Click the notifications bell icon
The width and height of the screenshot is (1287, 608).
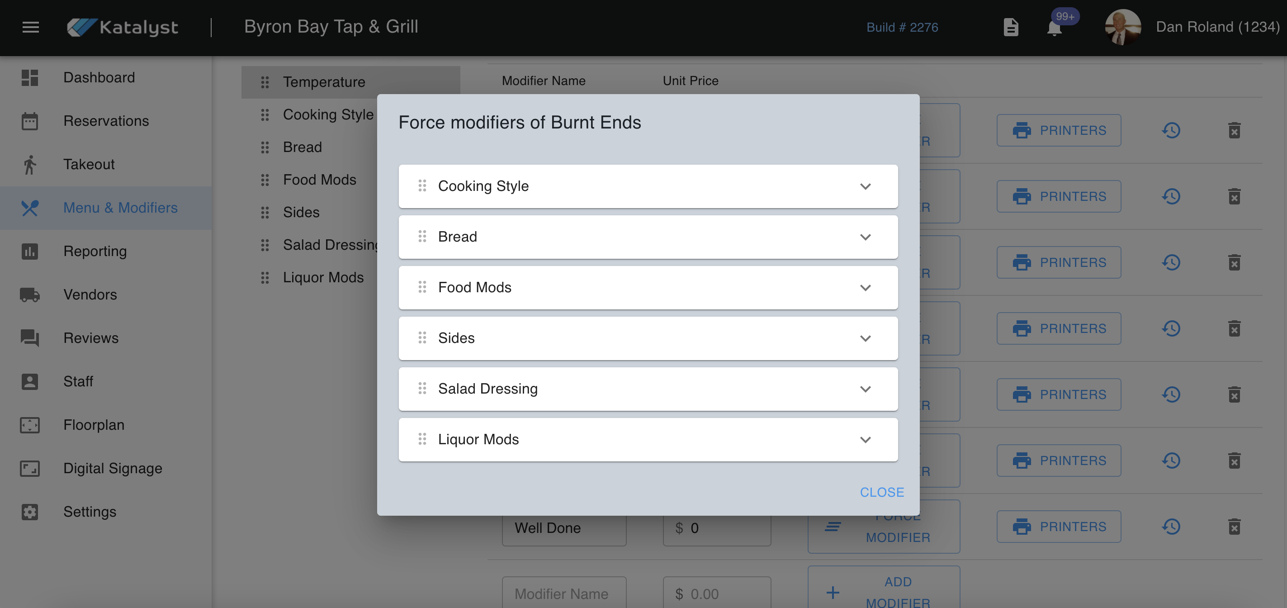coord(1054,28)
